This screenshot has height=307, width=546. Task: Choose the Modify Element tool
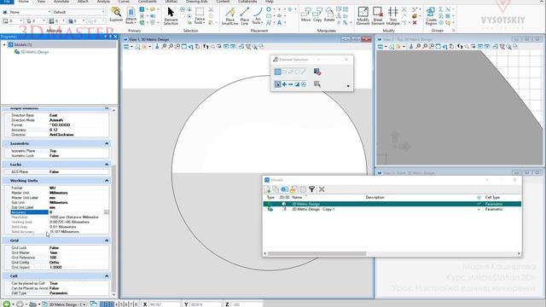[363, 16]
